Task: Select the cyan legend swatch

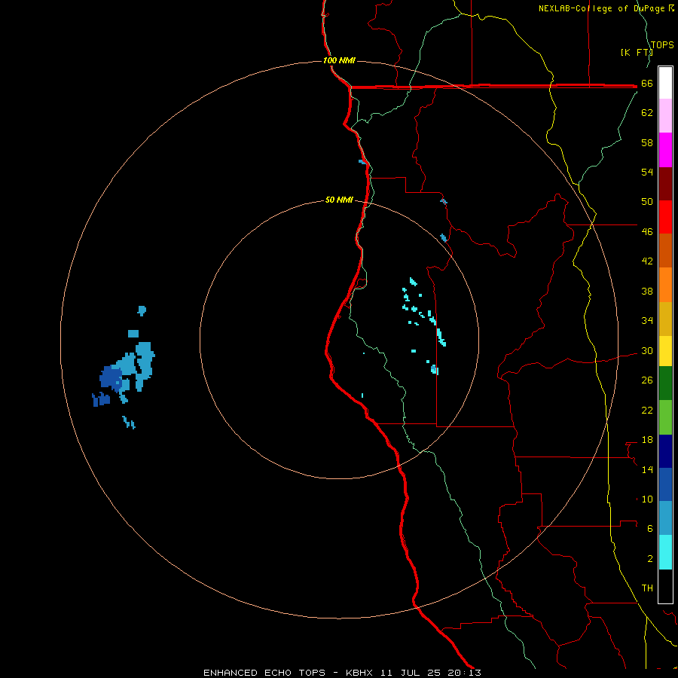Action: point(665,552)
